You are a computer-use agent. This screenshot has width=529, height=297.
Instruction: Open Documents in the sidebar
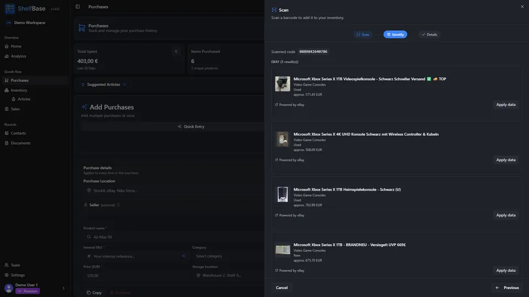35,143
